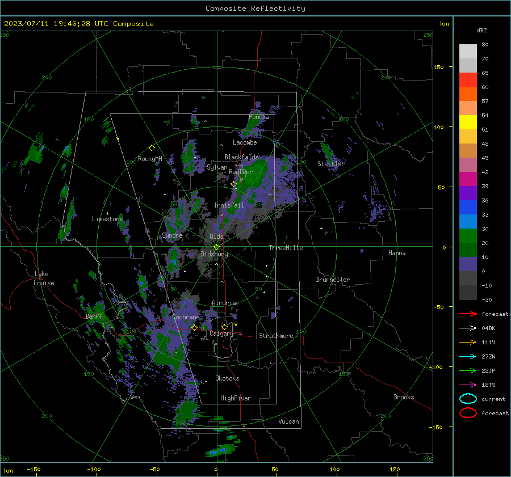Select the orange 111V arrow legend entry
511x477 pixels.
(468, 342)
